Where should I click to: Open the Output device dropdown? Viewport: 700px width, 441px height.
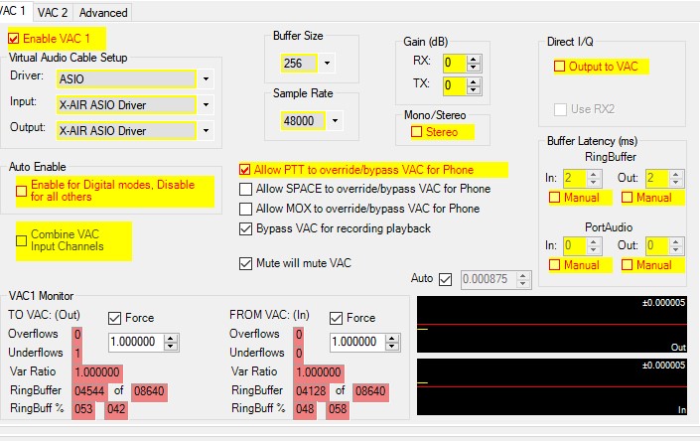[206, 130]
